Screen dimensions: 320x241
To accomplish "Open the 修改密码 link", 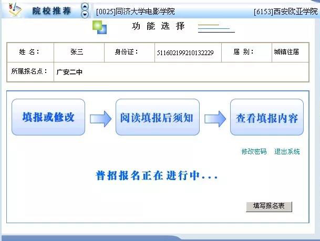I will click(x=254, y=152).
